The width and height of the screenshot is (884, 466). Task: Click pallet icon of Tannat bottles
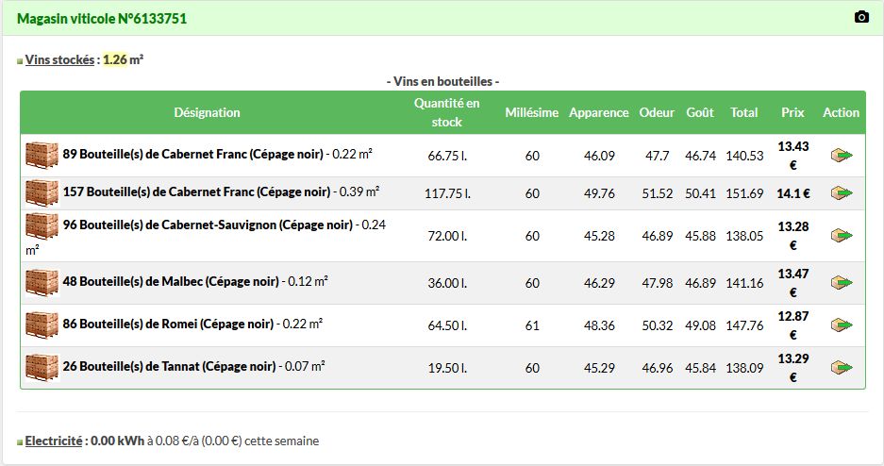click(x=42, y=368)
